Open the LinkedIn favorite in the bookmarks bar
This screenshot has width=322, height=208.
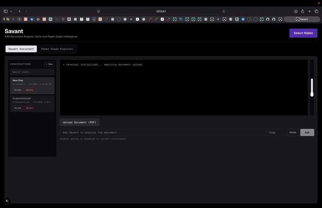tap(32, 19)
